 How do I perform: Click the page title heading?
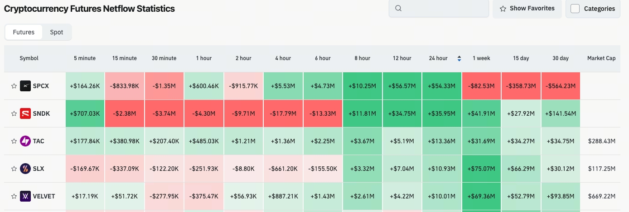point(89,9)
